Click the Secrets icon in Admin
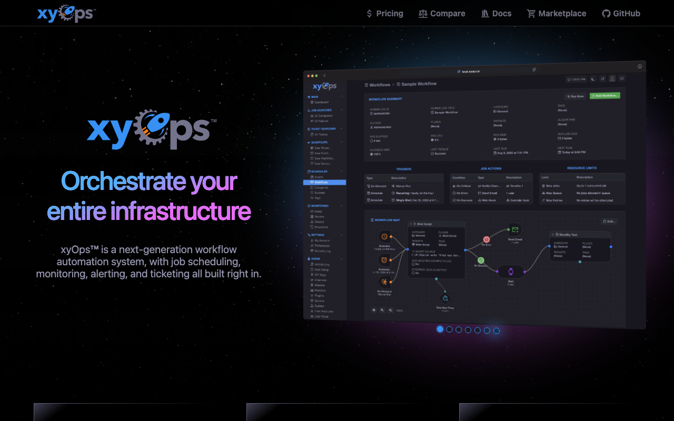Screen dimensions: 674x421 click(312, 300)
